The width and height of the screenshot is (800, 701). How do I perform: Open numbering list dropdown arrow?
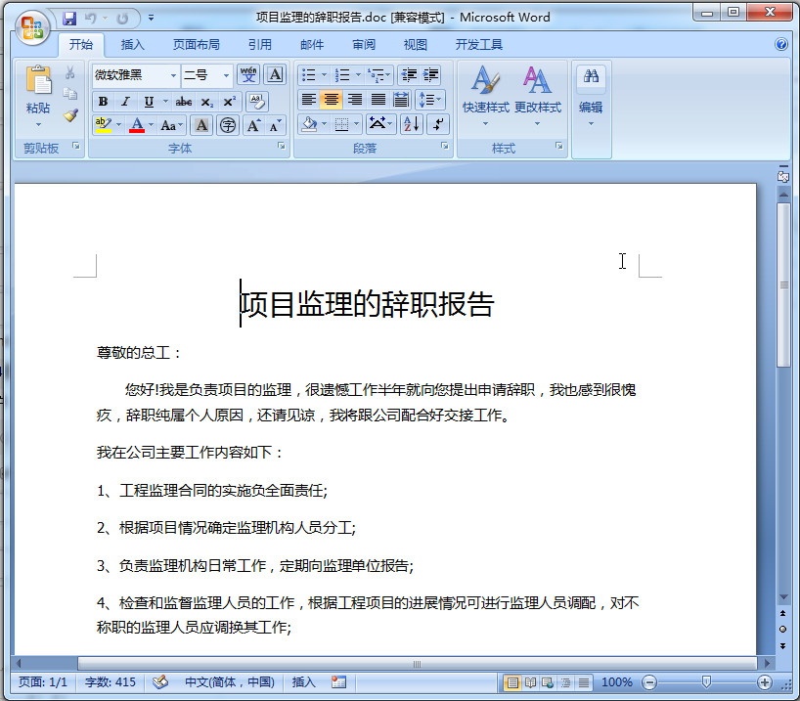click(x=358, y=75)
